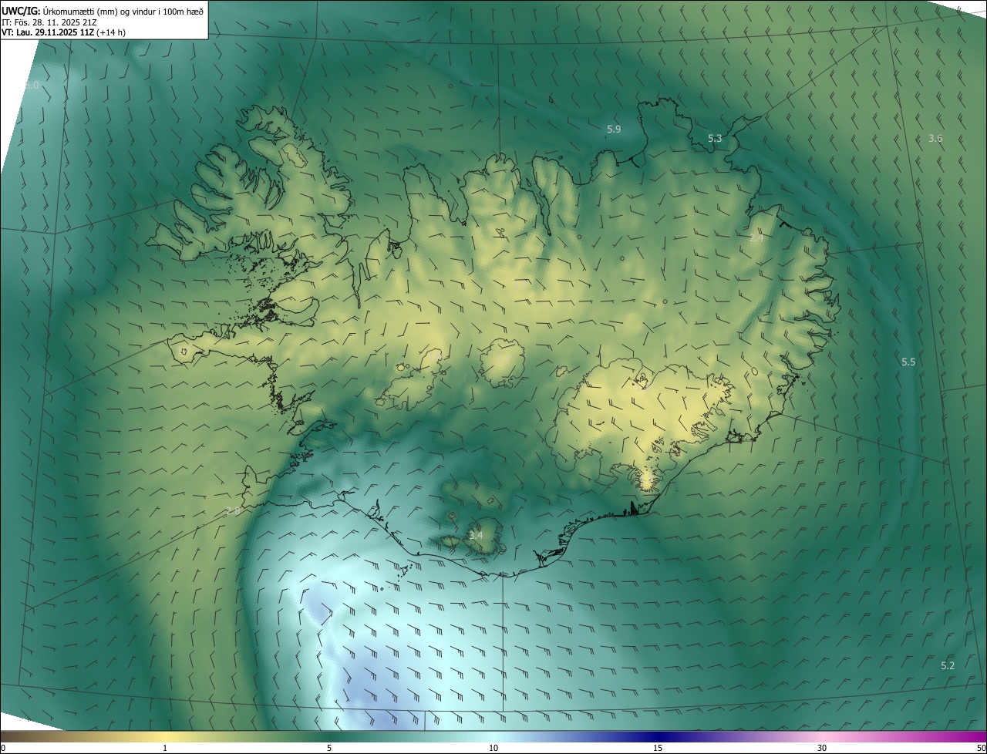The width and height of the screenshot is (987, 754).
Task: Click the 1 tick on the colour scale
Action: pyautogui.click(x=165, y=749)
